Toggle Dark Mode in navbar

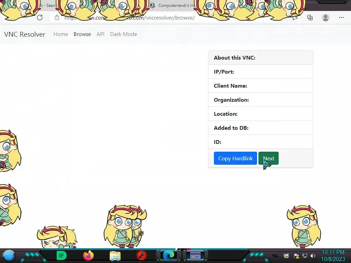click(x=123, y=34)
